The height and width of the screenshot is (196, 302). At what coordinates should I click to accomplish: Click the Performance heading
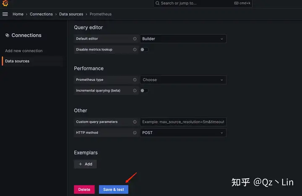(x=89, y=69)
